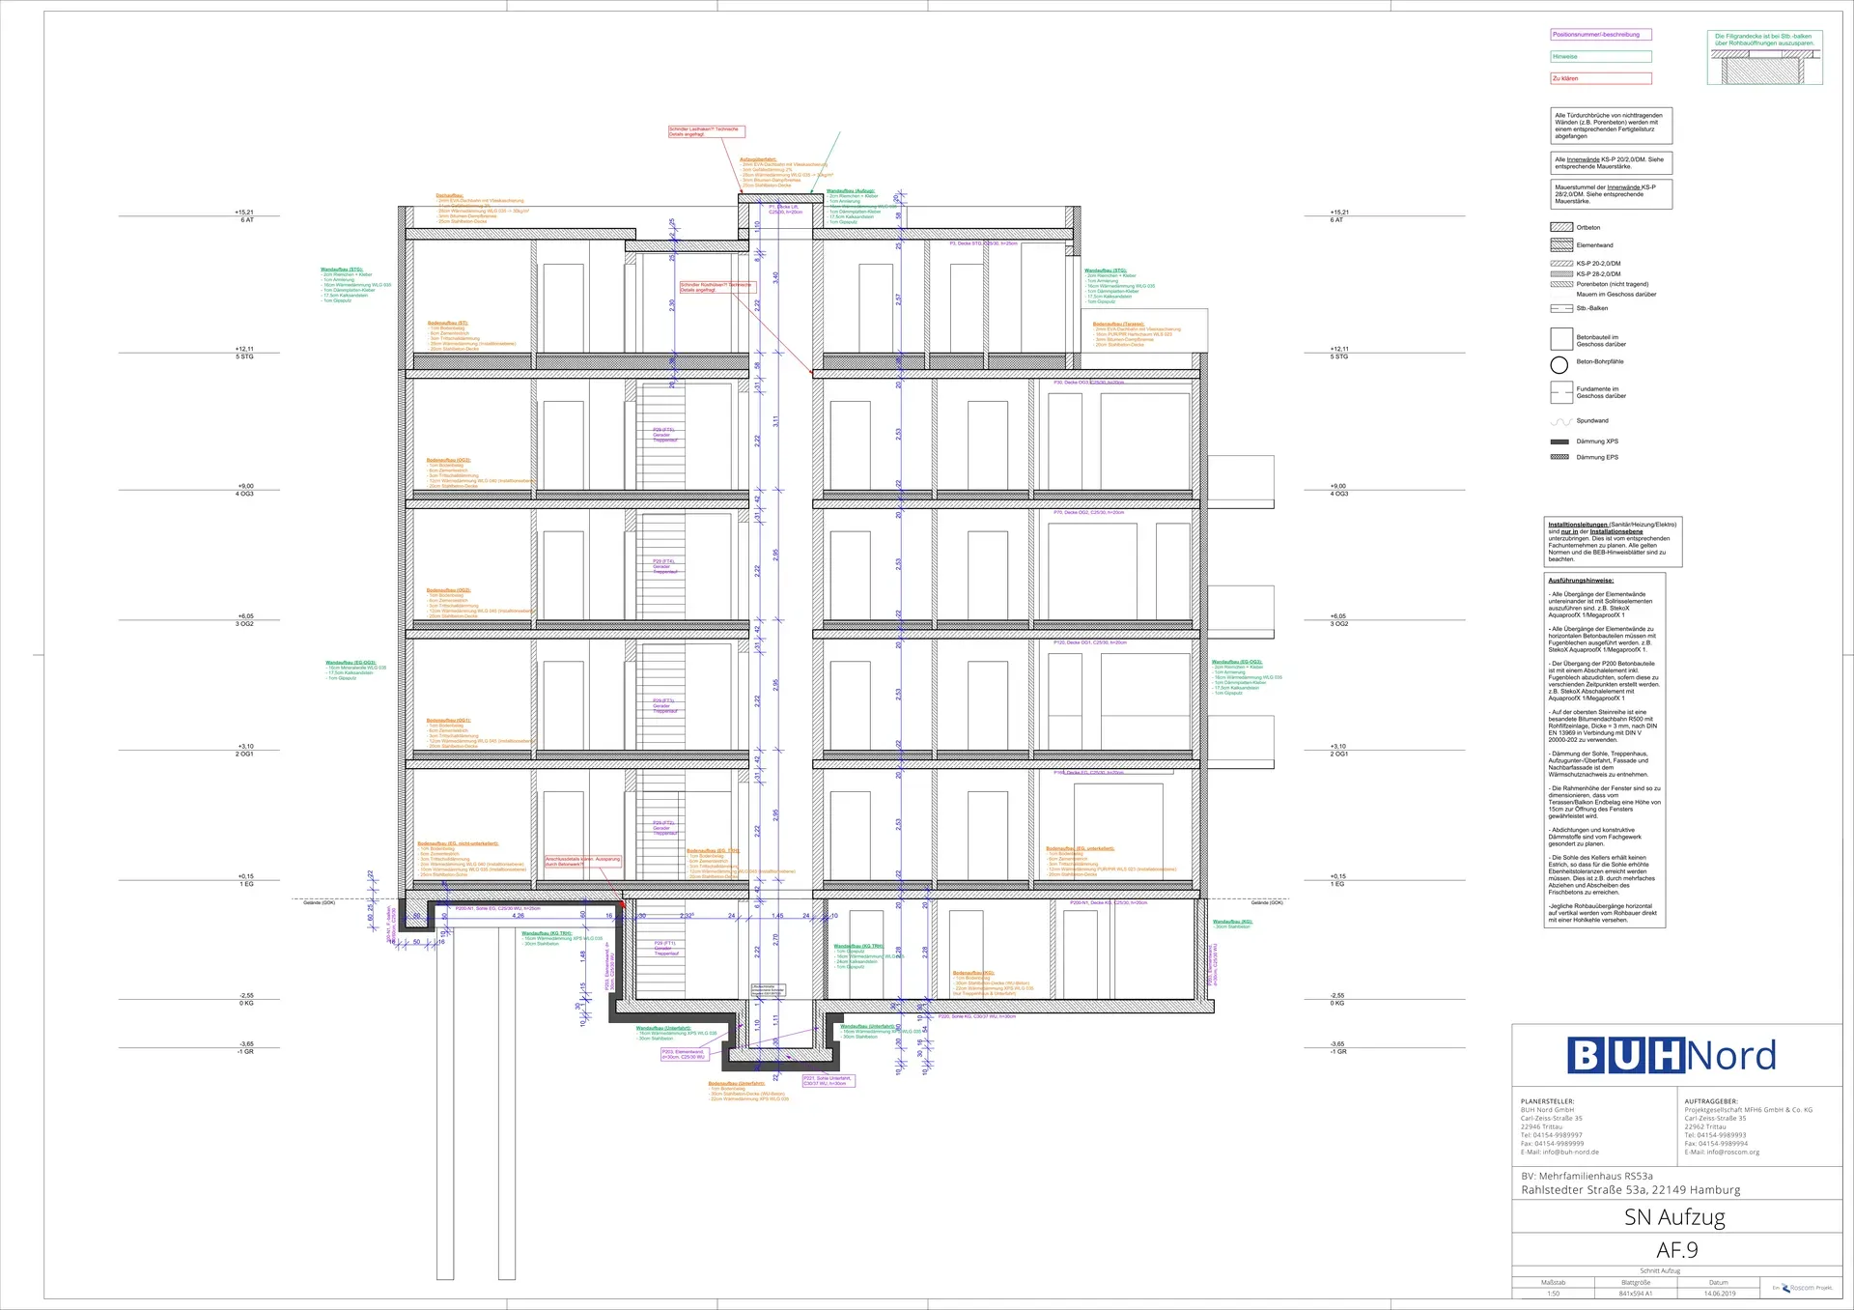Click the green Hinweise legend box
The height and width of the screenshot is (1310, 1854).
(1600, 57)
